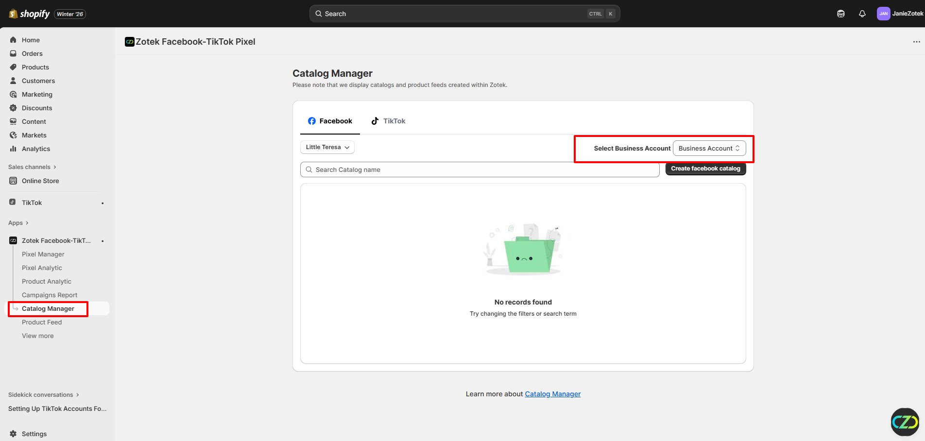
Task: Open the Catalog Manager help link
Action: (552, 394)
